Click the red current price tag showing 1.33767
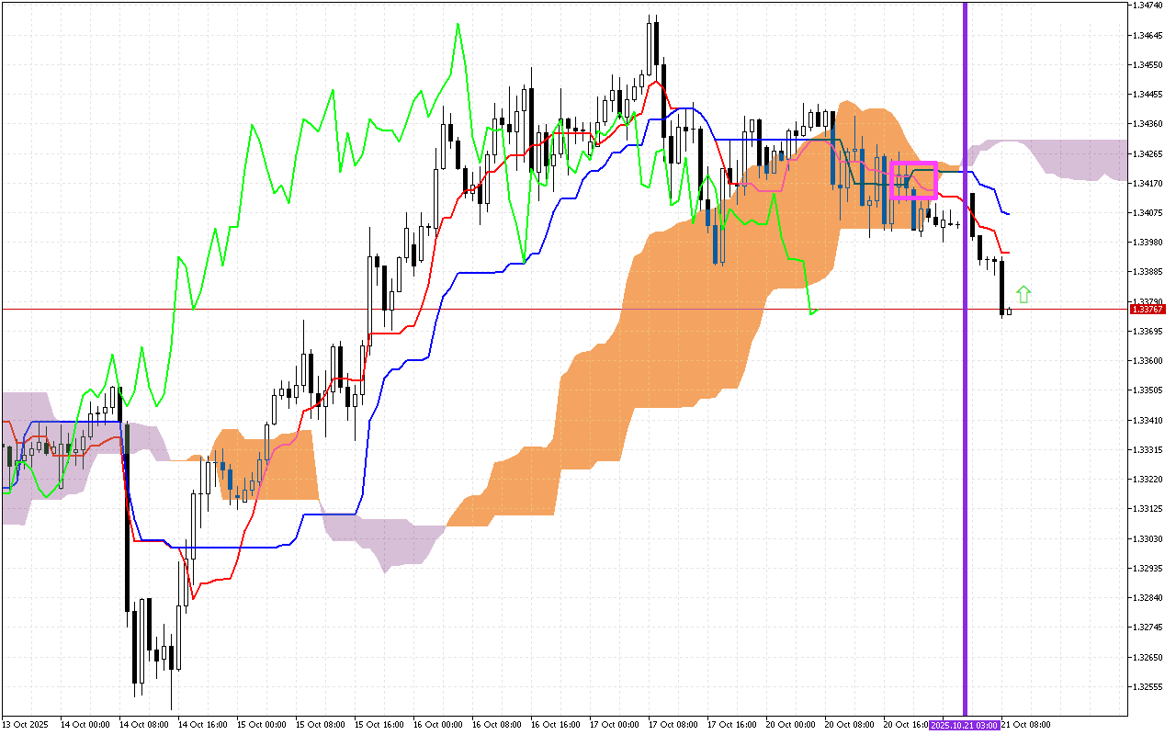This screenshot has height=735, width=1176. click(1149, 311)
